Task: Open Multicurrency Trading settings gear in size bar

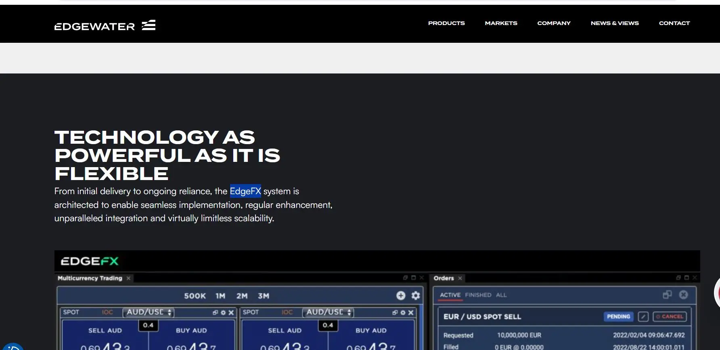Action: (416, 296)
